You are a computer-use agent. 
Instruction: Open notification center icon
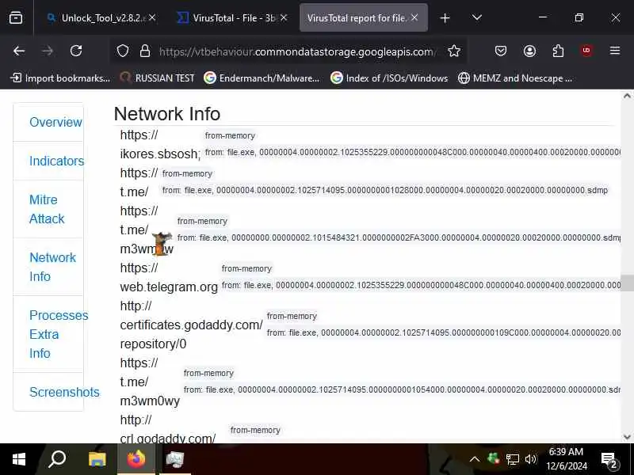pyautogui.click(x=609, y=460)
